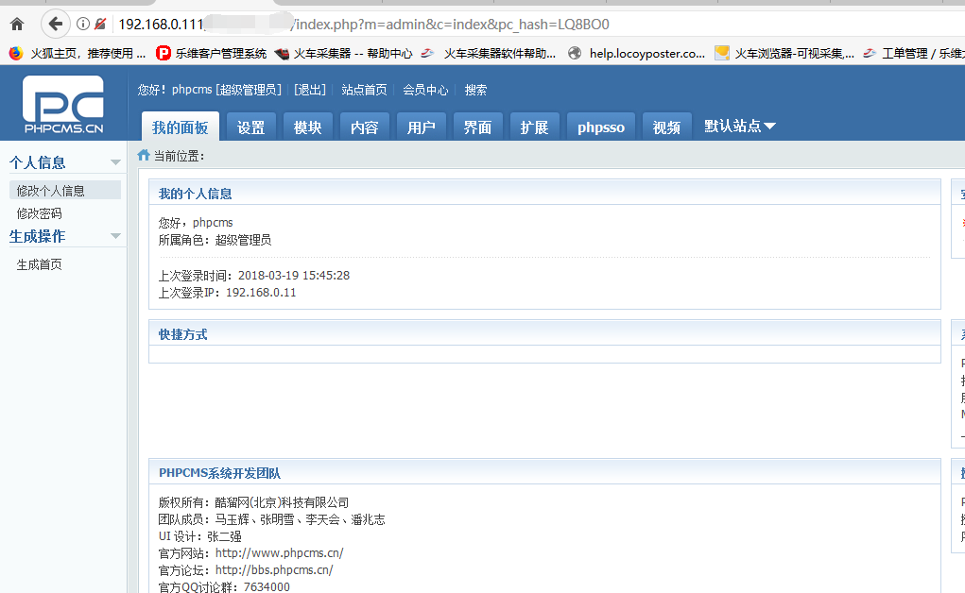
Task: Open the 内容 tab
Action: pos(364,127)
